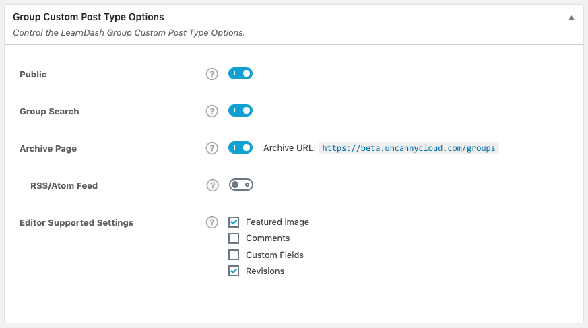The image size is (588, 328).
Task: Click the Custom Fields label text
Action: tap(275, 255)
